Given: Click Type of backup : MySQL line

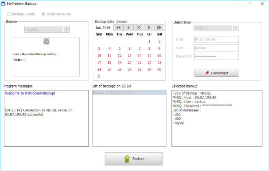Looking at the screenshot, I should tap(192, 93).
